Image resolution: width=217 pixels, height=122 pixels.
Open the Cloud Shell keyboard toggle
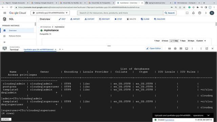(x=170, y=48)
